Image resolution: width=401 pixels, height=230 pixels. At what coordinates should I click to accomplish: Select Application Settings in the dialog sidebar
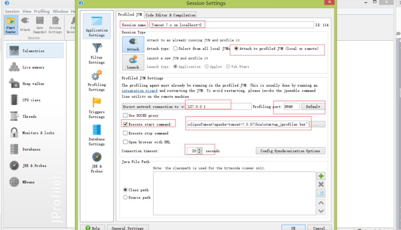pyautogui.click(x=97, y=26)
